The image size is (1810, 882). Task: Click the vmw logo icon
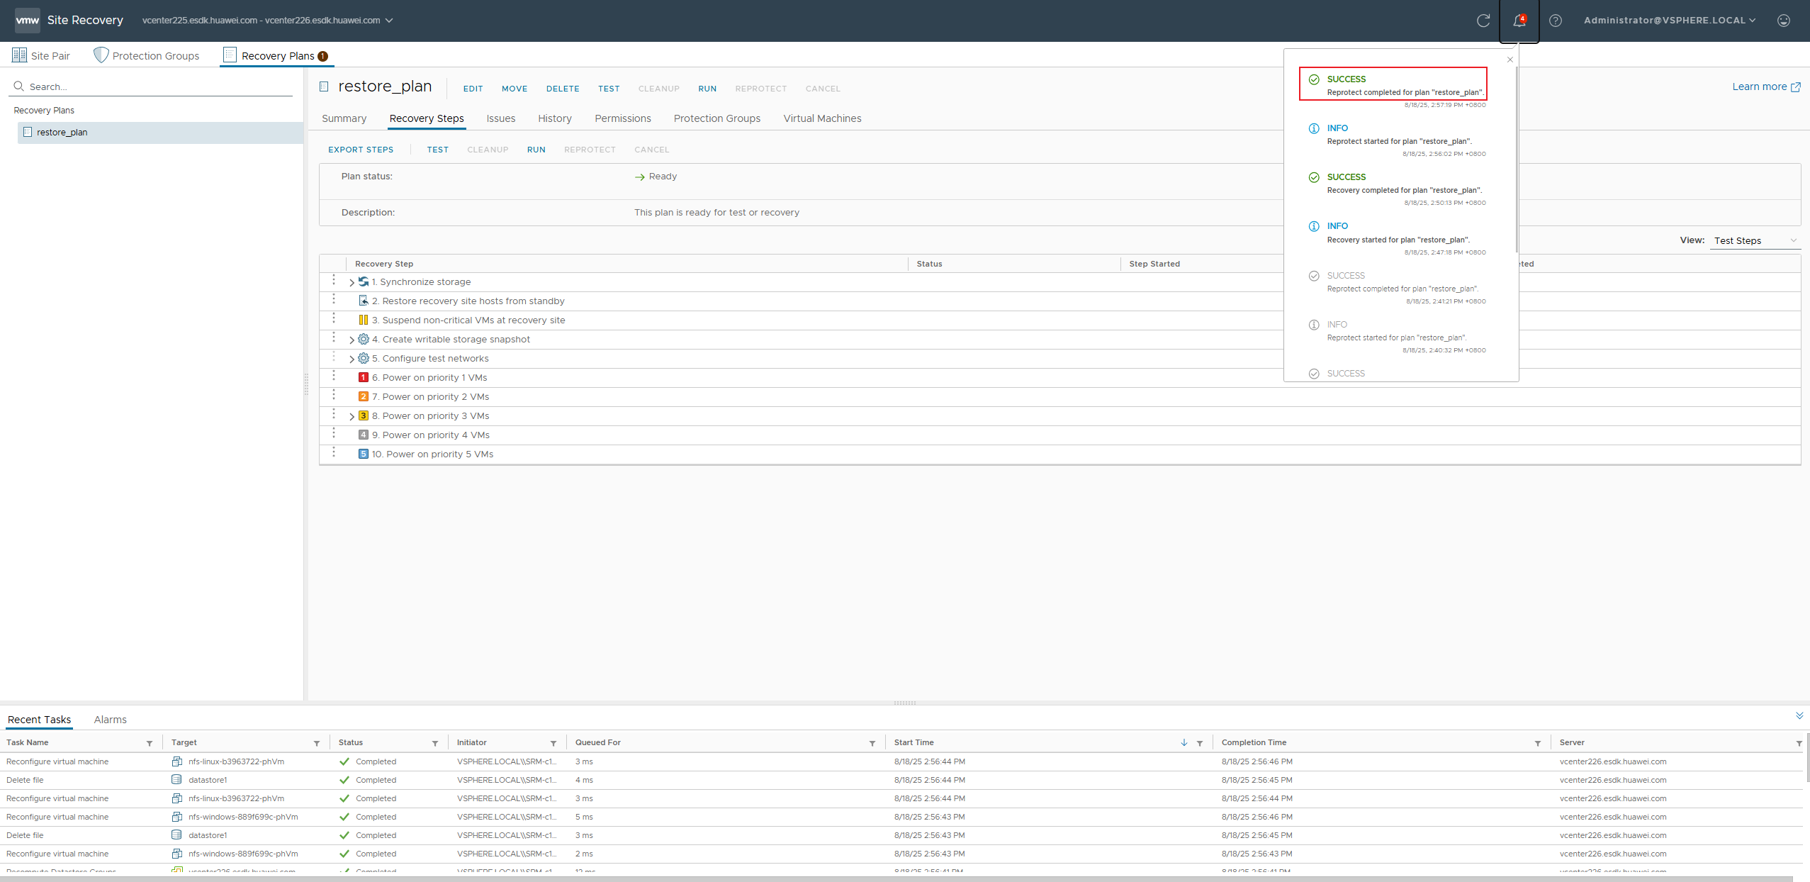28,21
